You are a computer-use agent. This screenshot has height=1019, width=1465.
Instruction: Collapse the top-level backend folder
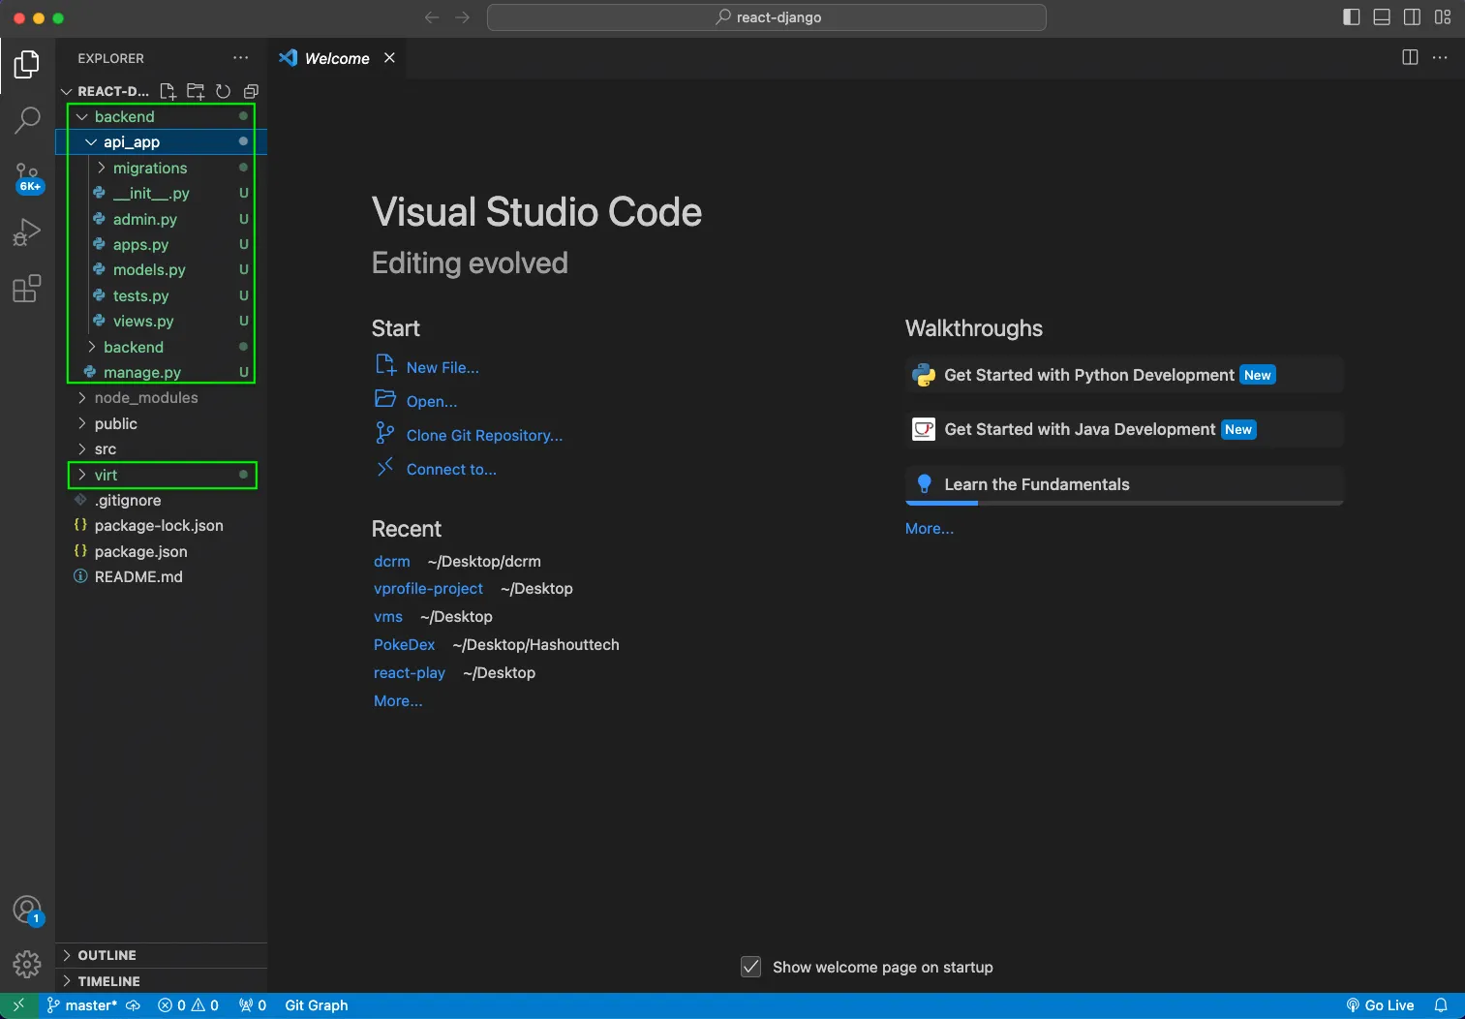tap(161, 116)
